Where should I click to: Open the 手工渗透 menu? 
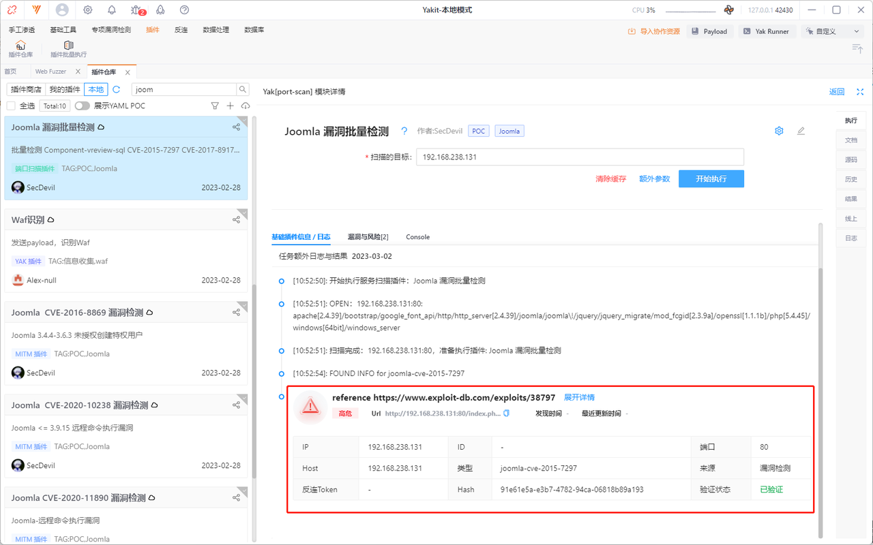click(x=22, y=30)
